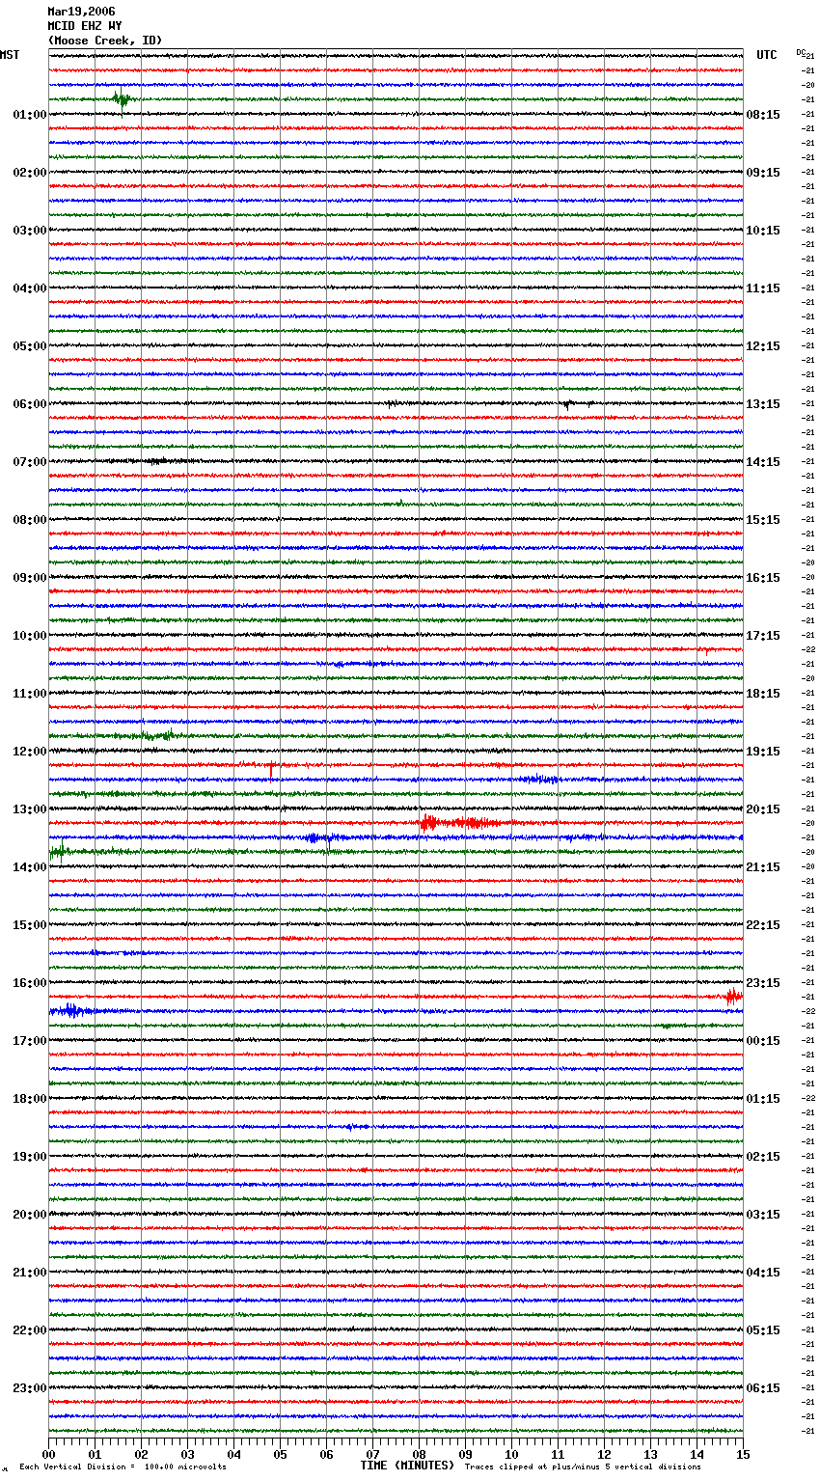This screenshot has height=1480, width=820.
Task: Click the 21:00 MST time label
Action: [30, 1273]
